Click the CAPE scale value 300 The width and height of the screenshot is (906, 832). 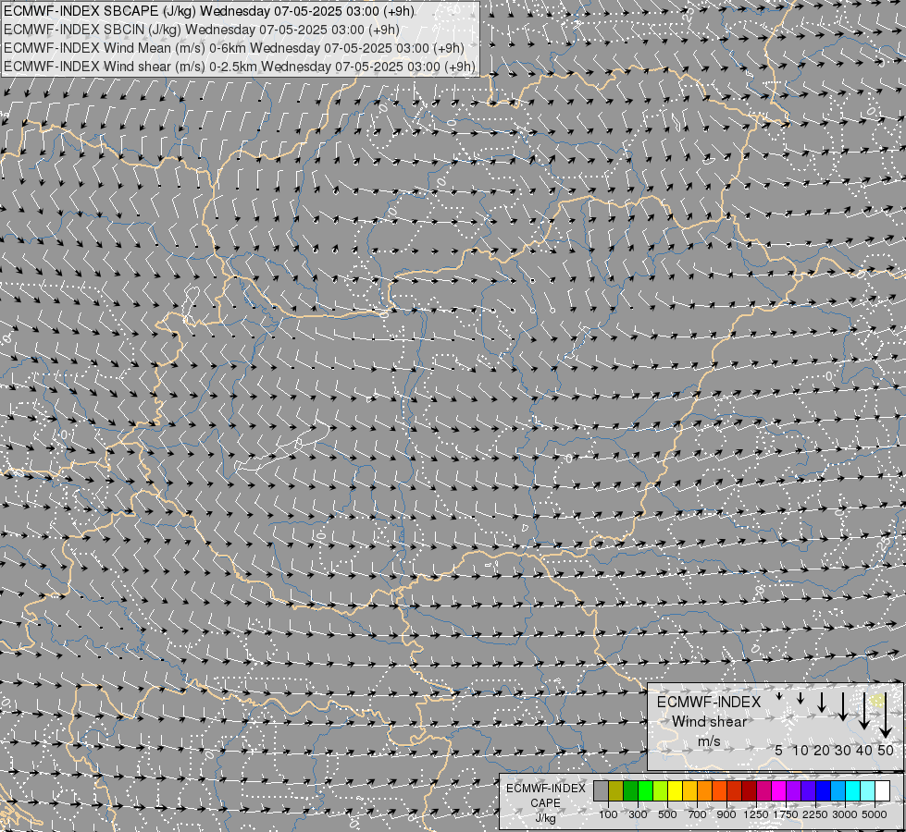pos(638,814)
